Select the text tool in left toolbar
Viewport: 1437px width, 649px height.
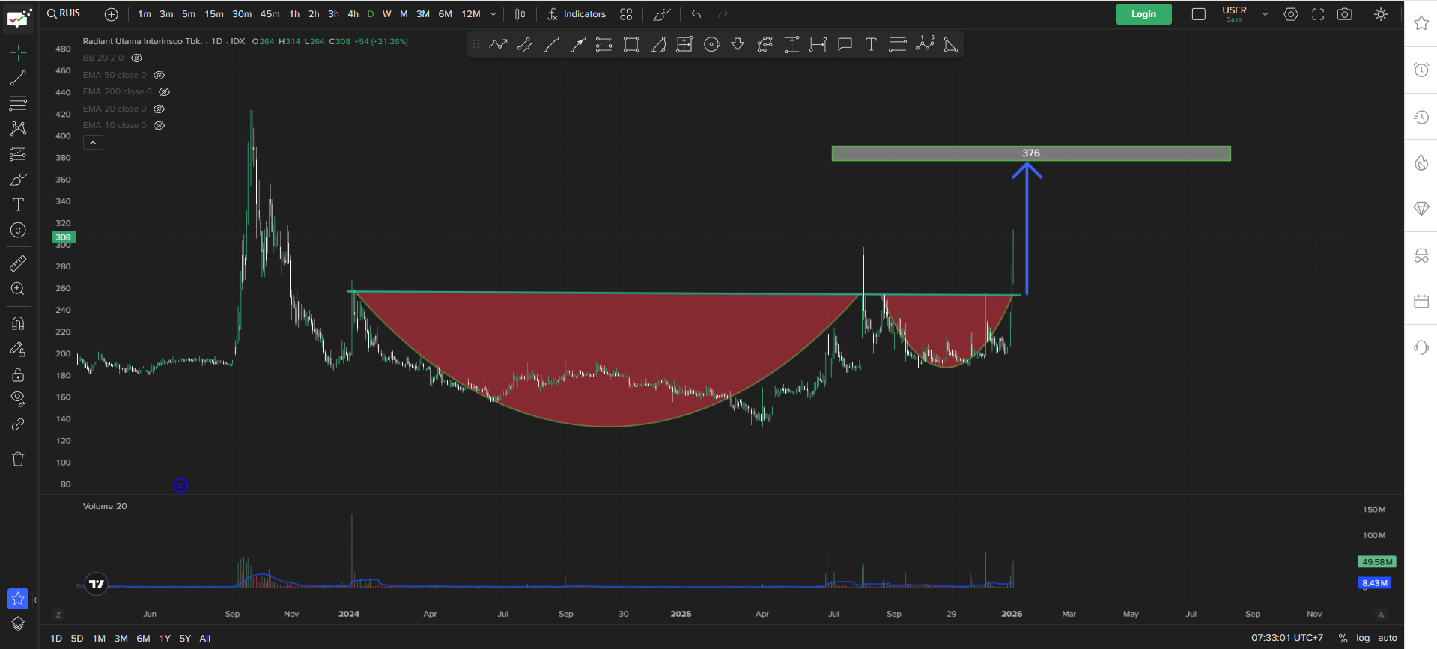coord(18,205)
